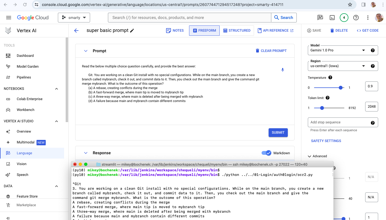Switch to the Structured prompt mode

click(x=237, y=31)
